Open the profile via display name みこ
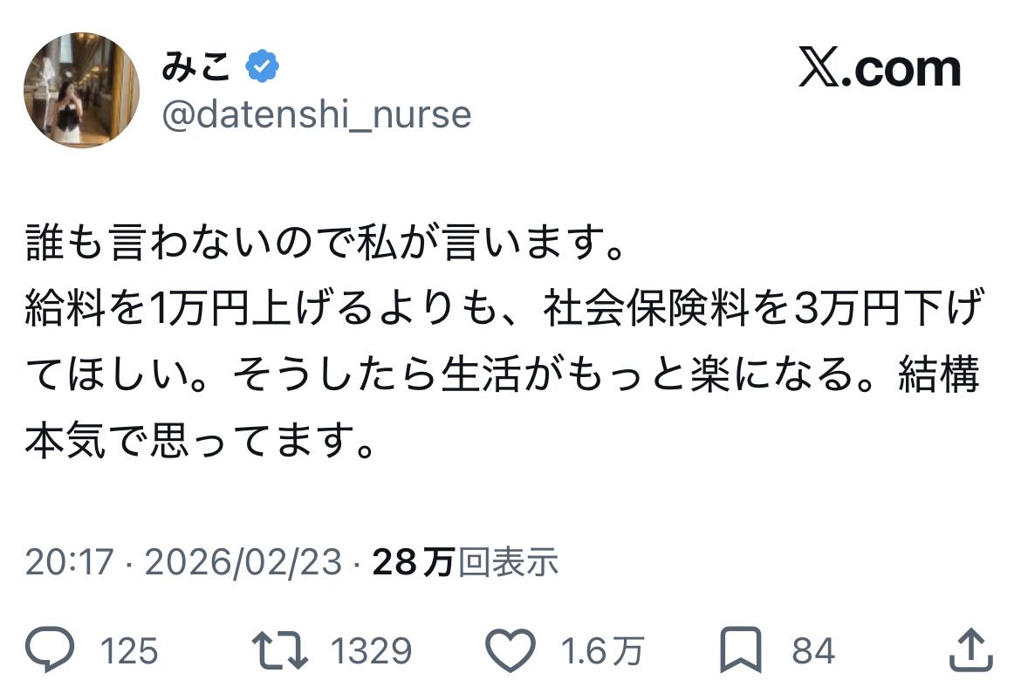This screenshot has height=694, width=1021. [195, 67]
